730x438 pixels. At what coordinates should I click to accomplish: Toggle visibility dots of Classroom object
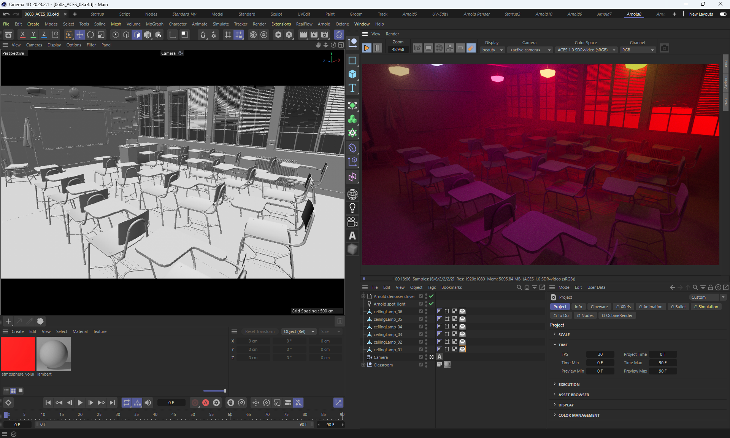coord(426,365)
